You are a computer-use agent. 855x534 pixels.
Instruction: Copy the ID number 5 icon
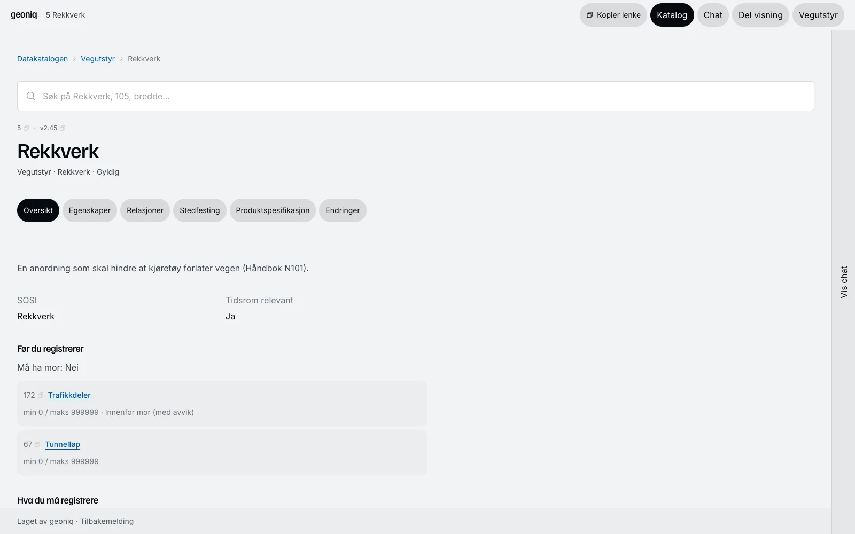pyautogui.click(x=26, y=128)
